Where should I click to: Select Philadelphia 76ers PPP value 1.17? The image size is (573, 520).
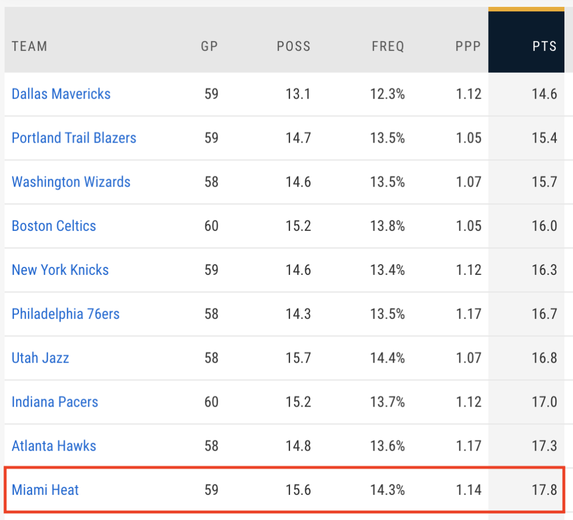[469, 314]
